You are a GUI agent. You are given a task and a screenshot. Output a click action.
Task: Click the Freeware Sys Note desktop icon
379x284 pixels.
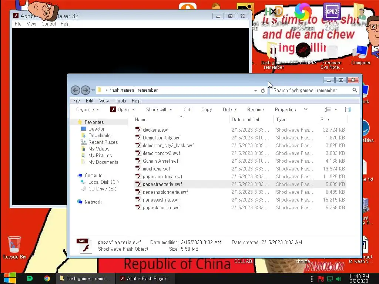[332, 57]
